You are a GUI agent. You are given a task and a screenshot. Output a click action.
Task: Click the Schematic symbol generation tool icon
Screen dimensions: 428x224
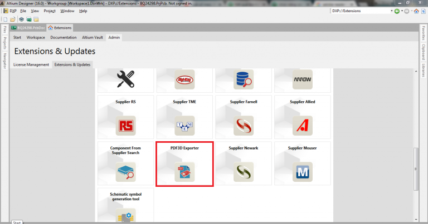pos(125,216)
